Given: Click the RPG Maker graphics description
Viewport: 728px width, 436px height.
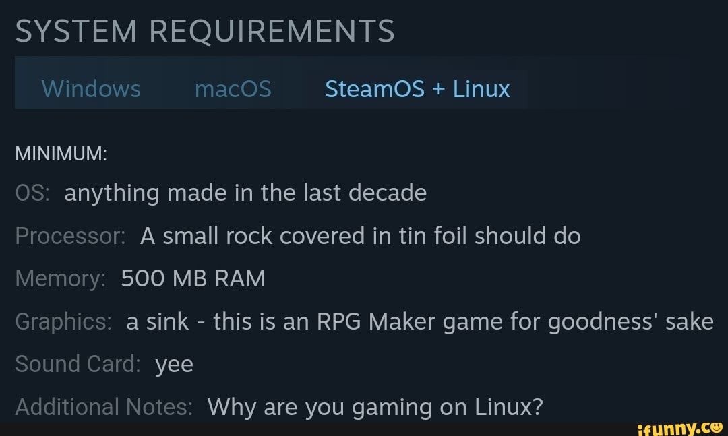Looking at the screenshot, I should point(418,321).
